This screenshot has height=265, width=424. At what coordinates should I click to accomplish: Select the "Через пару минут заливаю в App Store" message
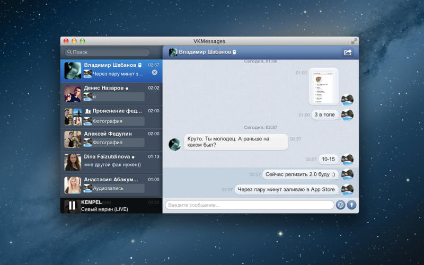[286, 190]
